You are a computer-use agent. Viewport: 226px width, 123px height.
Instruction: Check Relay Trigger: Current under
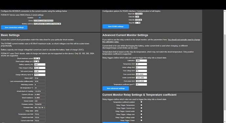coord(141,111)
